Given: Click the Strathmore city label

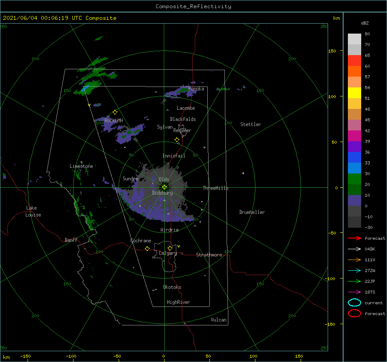Looking at the screenshot, I should [x=209, y=255].
